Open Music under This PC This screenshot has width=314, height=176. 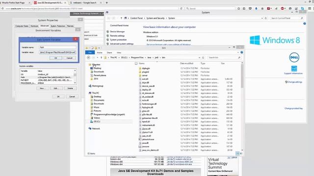(96, 107)
